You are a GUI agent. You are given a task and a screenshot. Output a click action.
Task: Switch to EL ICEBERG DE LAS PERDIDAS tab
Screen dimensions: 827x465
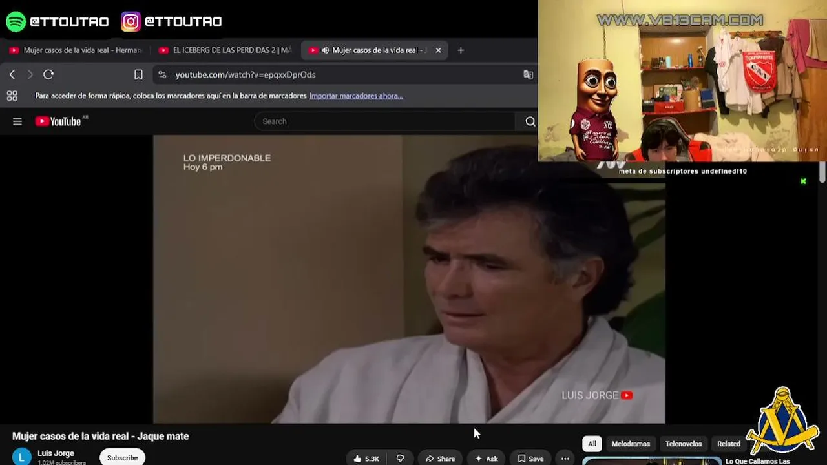225,50
